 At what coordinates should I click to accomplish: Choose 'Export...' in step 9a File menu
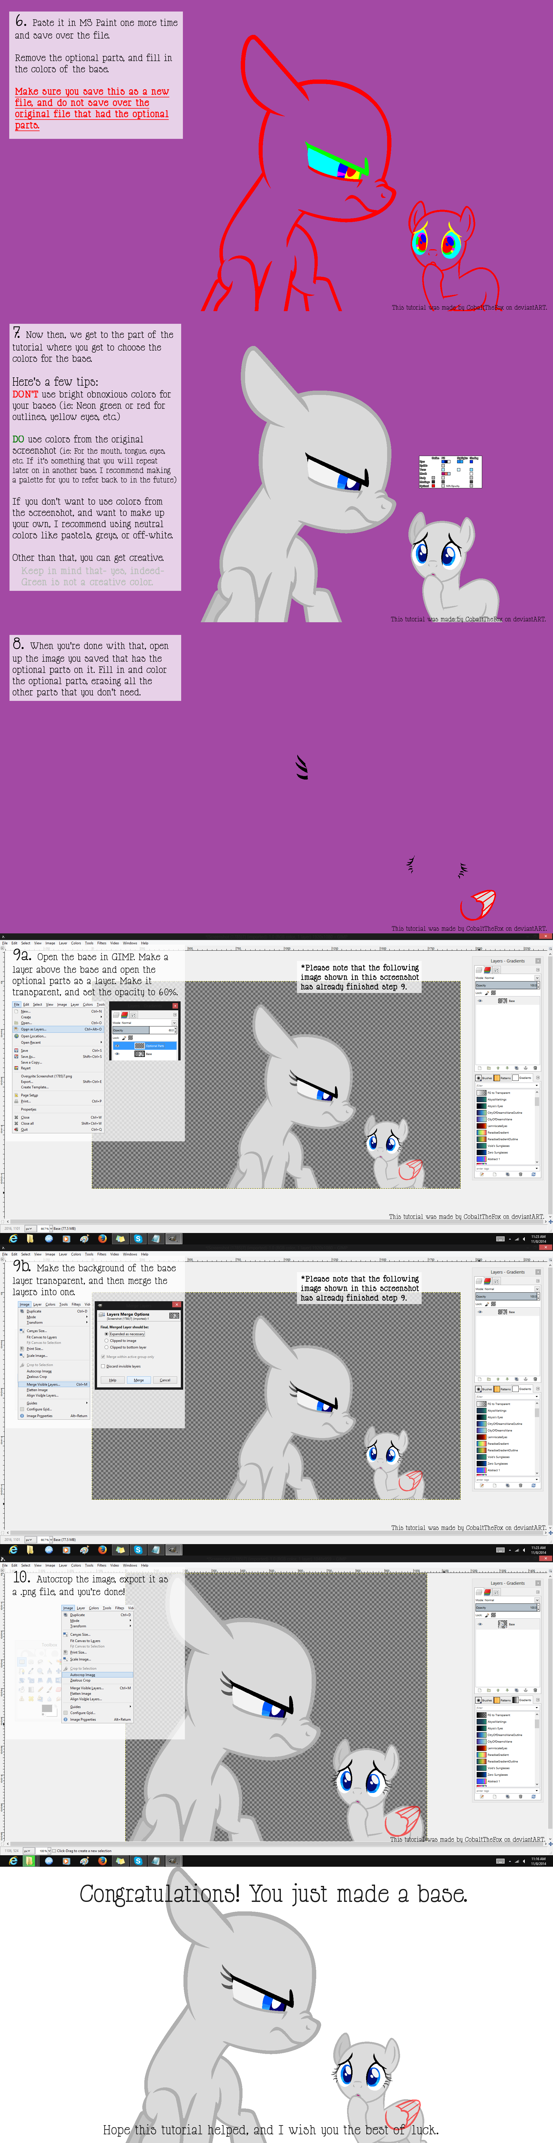[58, 1081]
